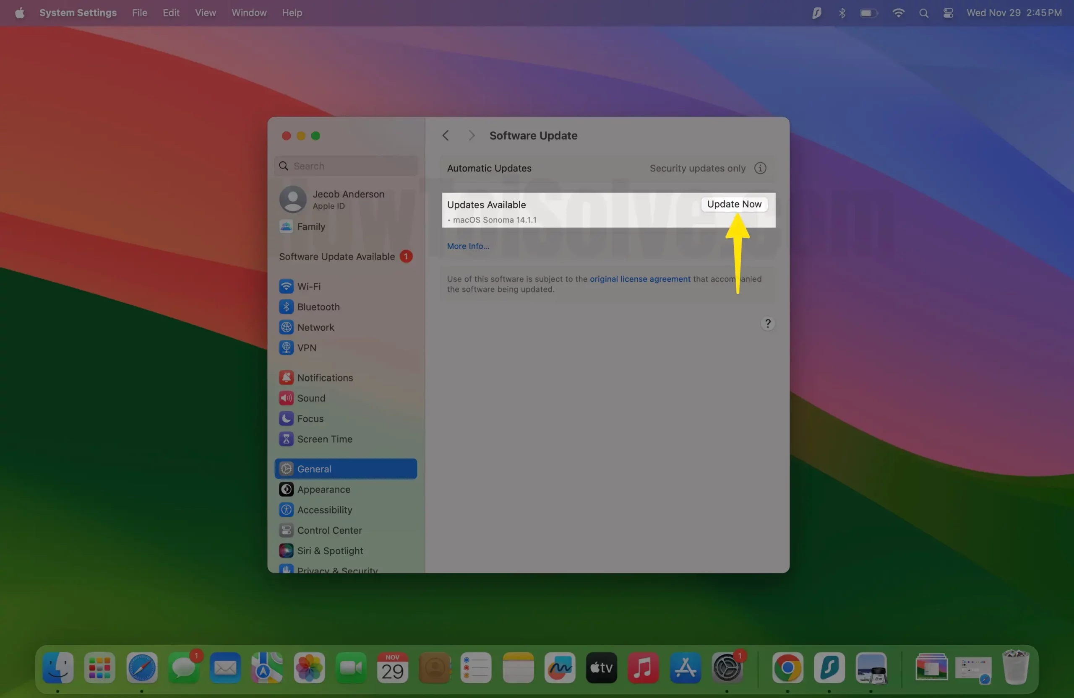Image resolution: width=1074 pixels, height=698 pixels.
Task: Select the Notifications sidebar item
Action: click(x=324, y=377)
